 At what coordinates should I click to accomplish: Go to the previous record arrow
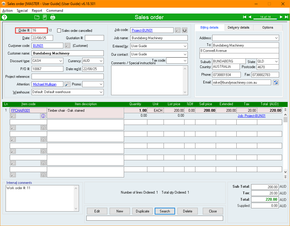point(250,17)
